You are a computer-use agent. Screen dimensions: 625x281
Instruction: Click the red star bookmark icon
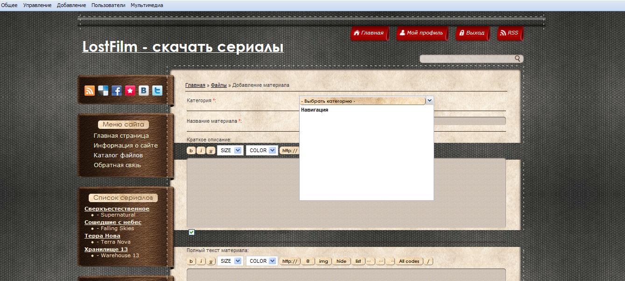pyautogui.click(x=130, y=91)
